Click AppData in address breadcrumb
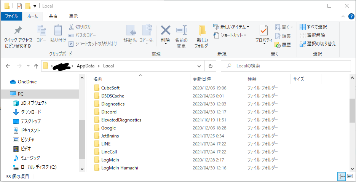The width and height of the screenshot is (356, 182). [85, 66]
